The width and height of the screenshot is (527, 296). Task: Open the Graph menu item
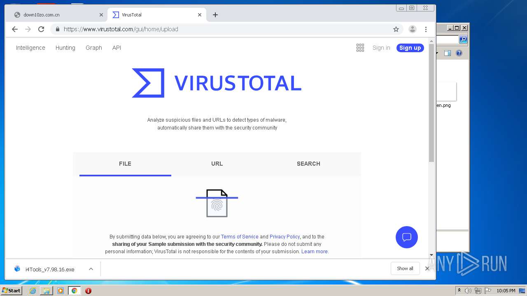94,48
